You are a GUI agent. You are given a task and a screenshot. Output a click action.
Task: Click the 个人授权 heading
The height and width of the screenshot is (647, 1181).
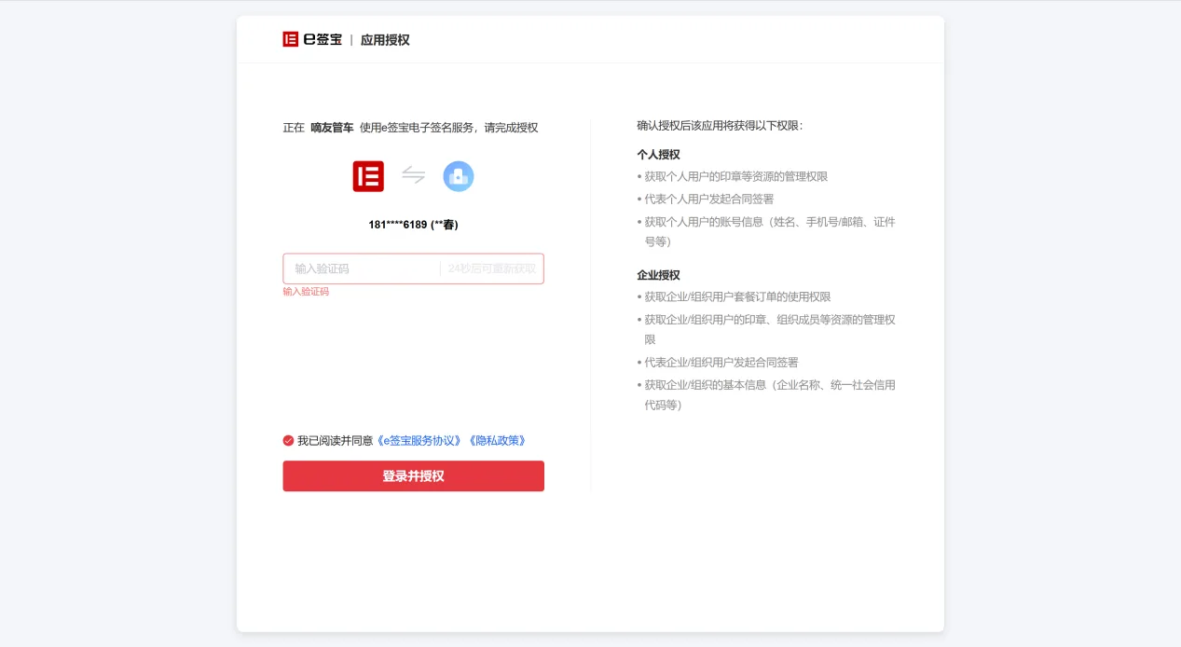tap(658, 155)
